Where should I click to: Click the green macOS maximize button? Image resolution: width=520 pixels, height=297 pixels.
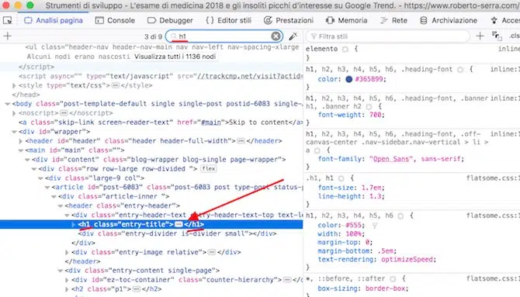pos(29,5)
